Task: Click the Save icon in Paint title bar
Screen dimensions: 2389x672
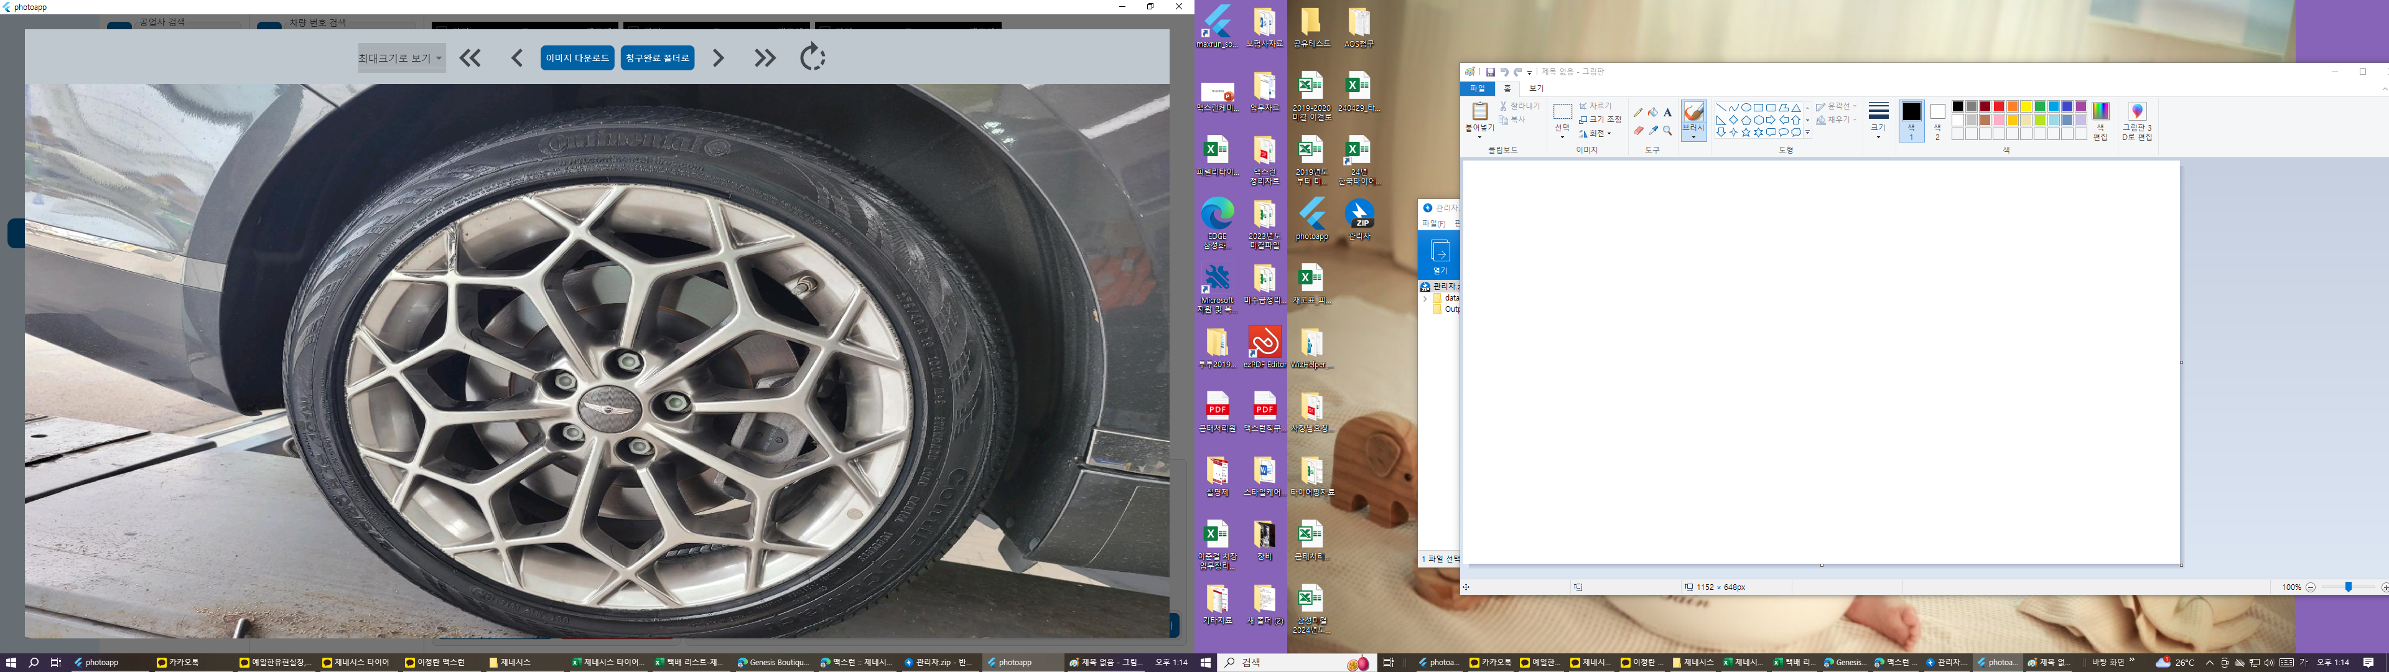Action: 1491,72
